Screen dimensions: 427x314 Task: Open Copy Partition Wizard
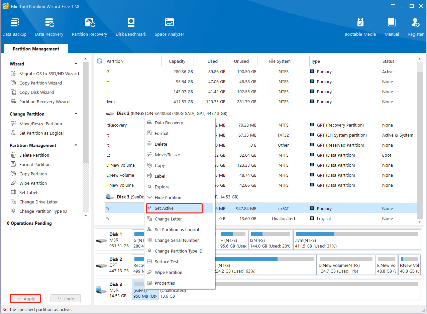pyautogui.click(x=36, y=83)
